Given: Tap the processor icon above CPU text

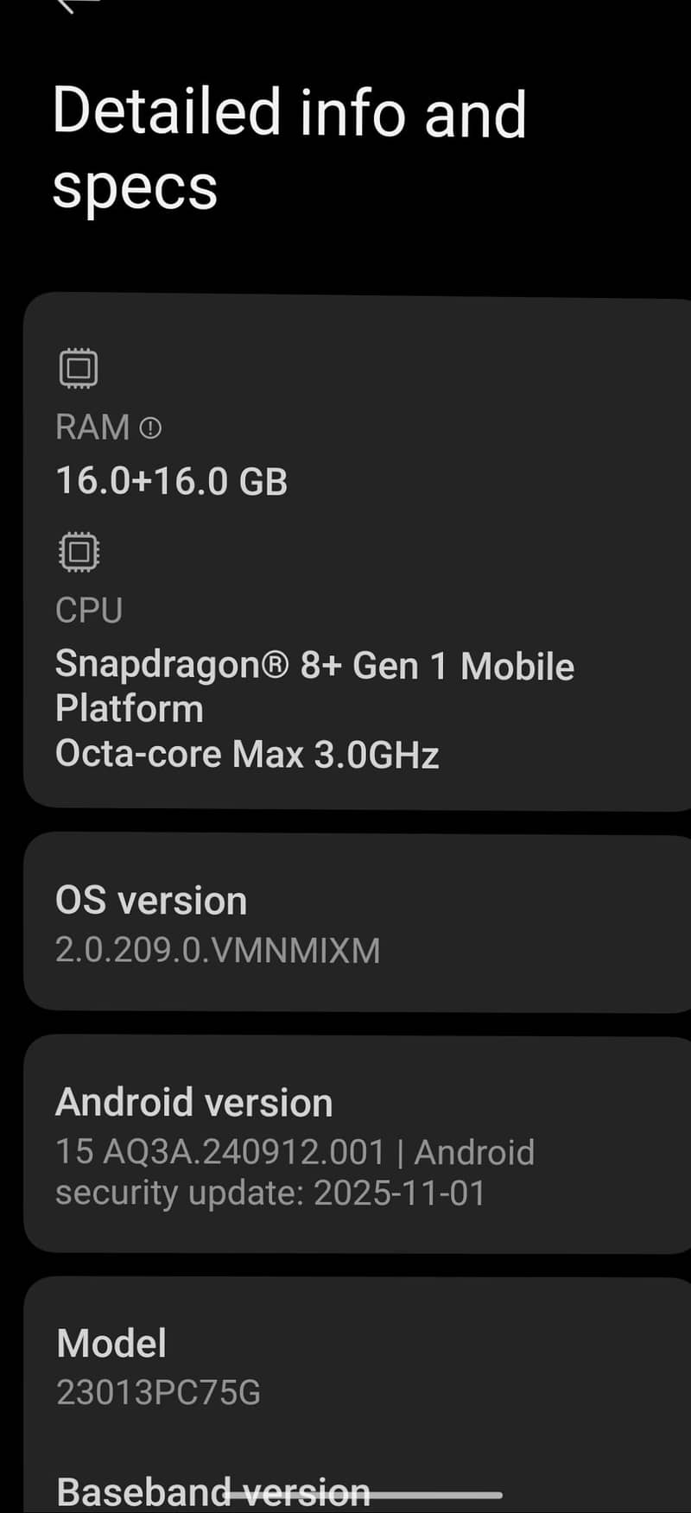Looking at the screenshot, I should coord(79,551).
